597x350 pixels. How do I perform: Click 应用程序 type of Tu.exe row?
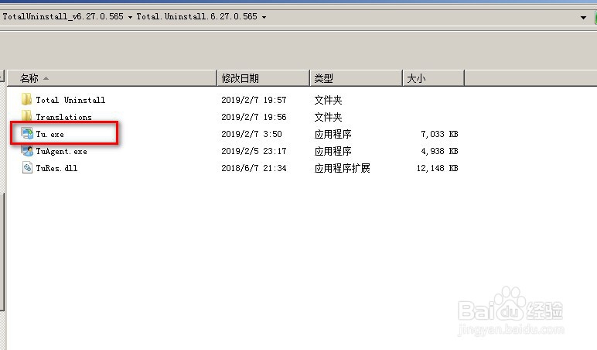coord(333,134)
